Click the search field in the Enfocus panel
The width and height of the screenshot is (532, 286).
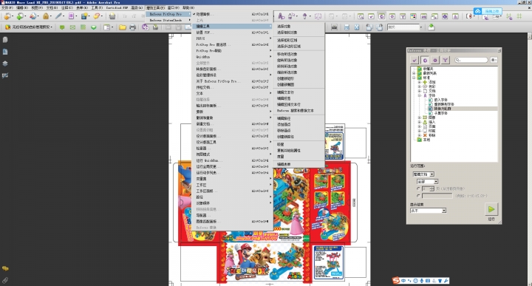point(471,60)
